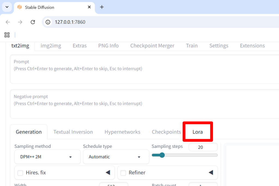This screenshot has height=186, width=279.
Task: Expand the Hires. fix section arrow
Action: (108, 172)
